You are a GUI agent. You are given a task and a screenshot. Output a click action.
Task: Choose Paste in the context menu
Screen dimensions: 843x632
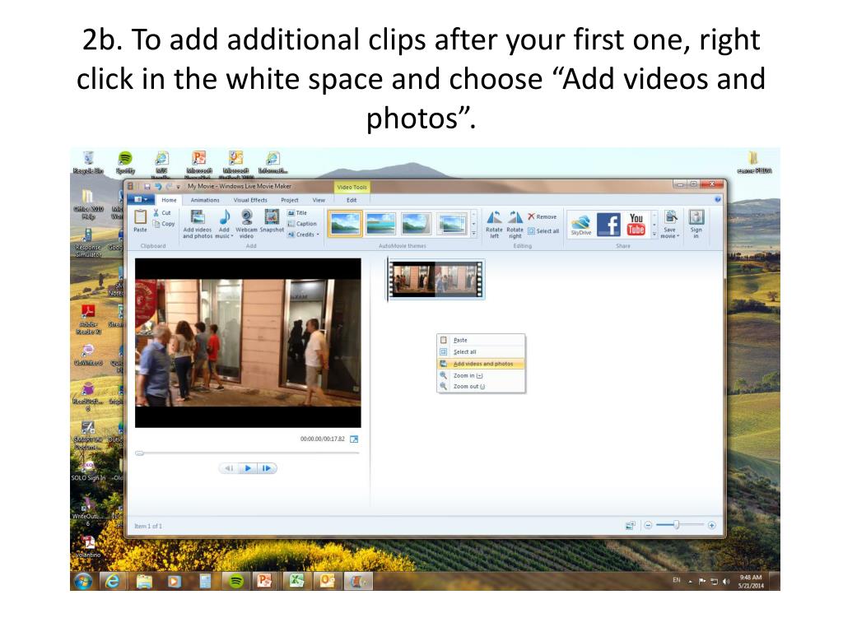481,340
